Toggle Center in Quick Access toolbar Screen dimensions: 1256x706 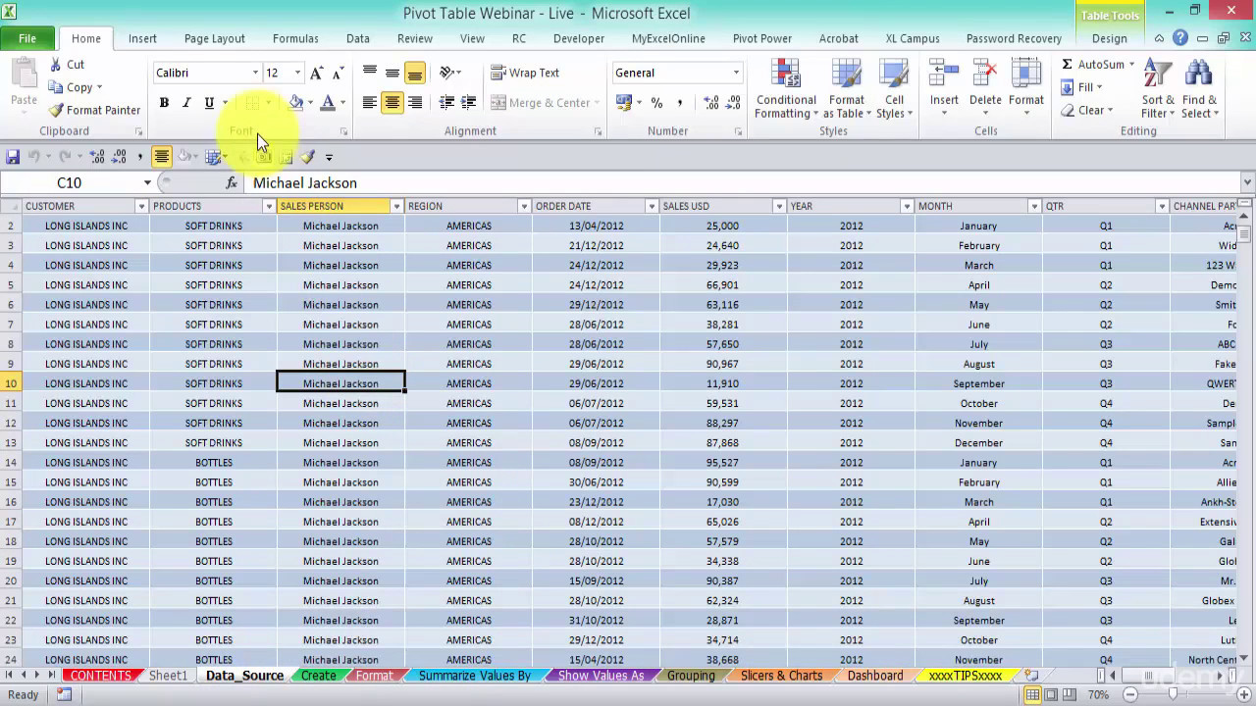pos(162,157)
